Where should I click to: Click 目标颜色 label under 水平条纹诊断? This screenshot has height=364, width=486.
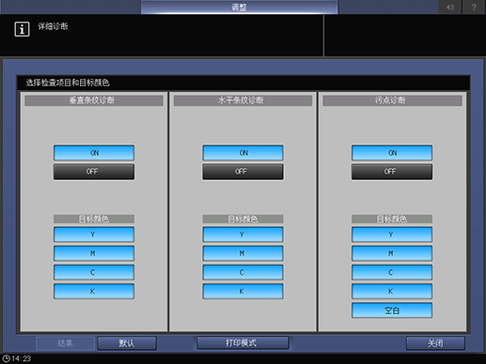pyautogui.click(x=243, y=219)
